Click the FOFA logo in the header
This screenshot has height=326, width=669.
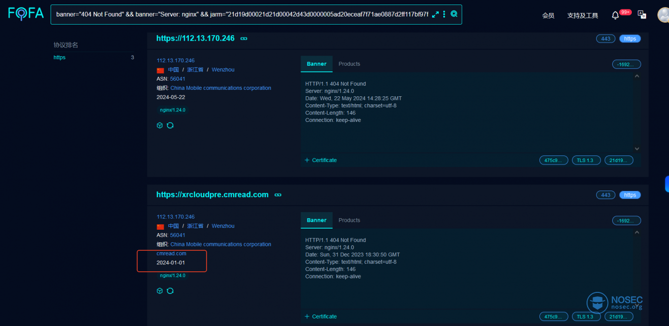[26, 14]
